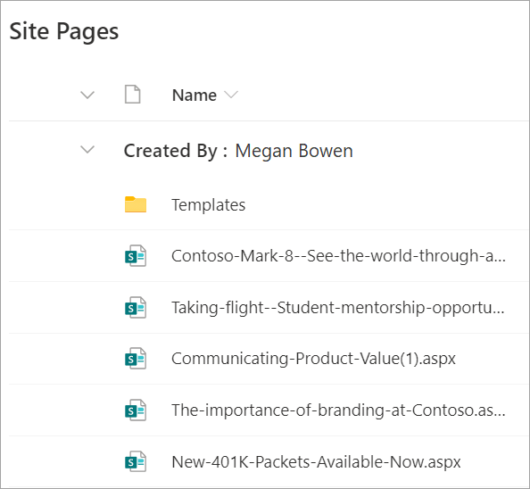Open the Name column dropdown arrow

(231, 95)
